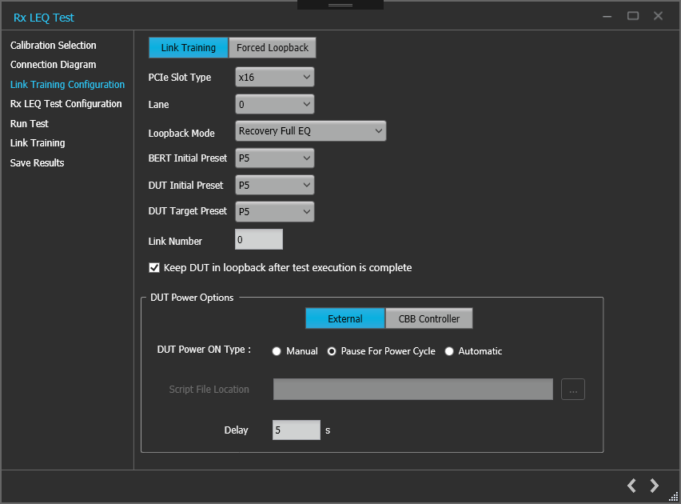681x504 pixels.
Task: Click the script file browse button
Action: (x=573, y=390)
